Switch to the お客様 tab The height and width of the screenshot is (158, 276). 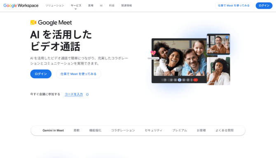point(201,130)
